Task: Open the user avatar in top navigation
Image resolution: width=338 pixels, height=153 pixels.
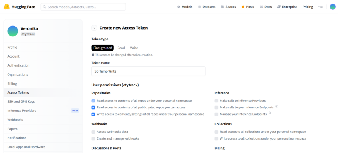Action: coord(332,7)
